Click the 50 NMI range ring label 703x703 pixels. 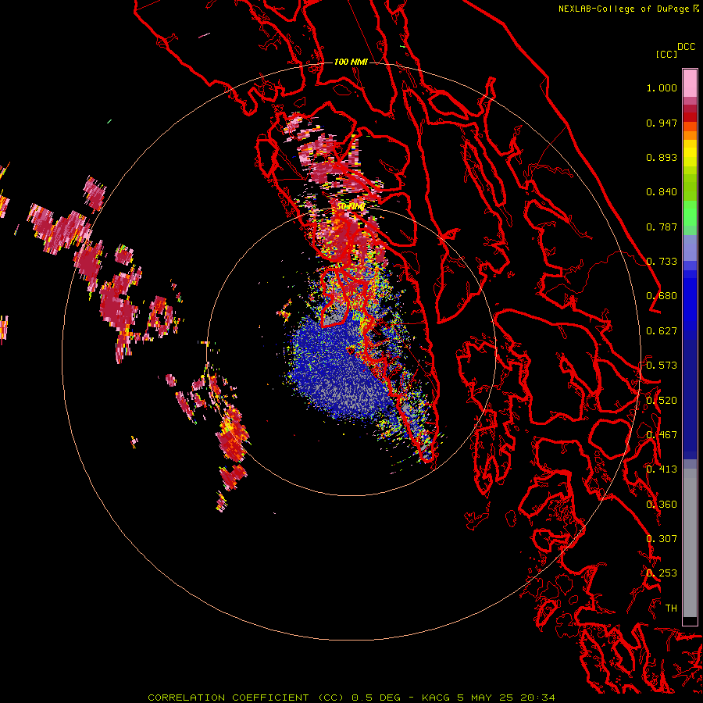(x=351, y=207)
